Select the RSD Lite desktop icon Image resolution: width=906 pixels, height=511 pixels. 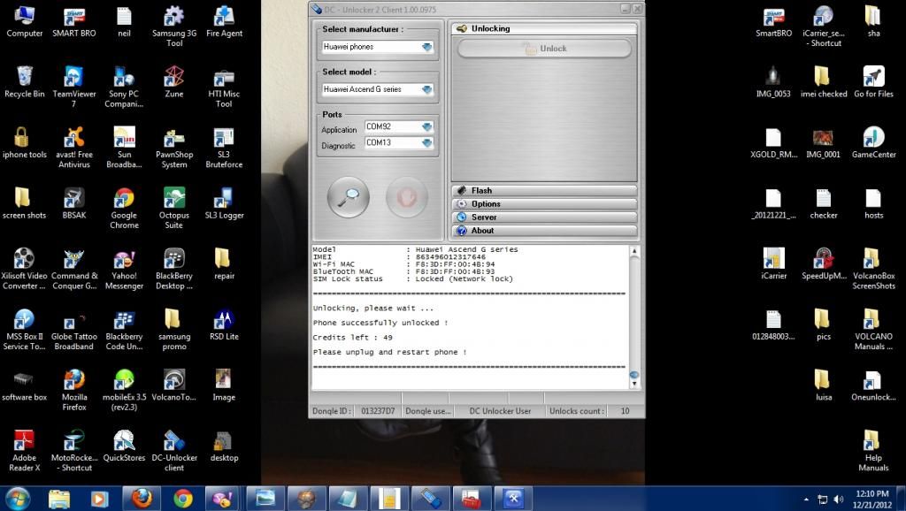pyautogui.click(x=224, y=324)
